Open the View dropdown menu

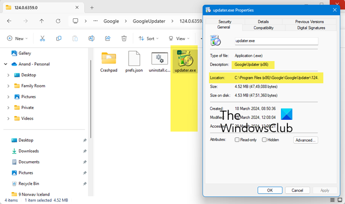pyautogui.click(x=179, y=38)
